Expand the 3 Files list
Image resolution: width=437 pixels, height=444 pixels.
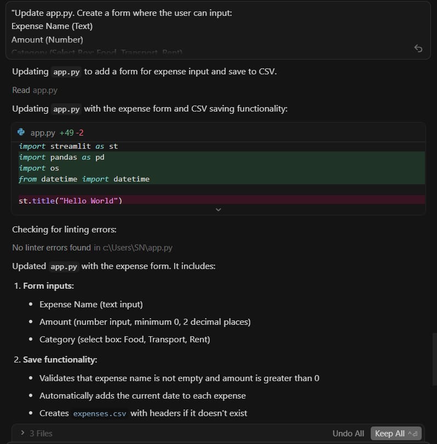pos(42,433)
